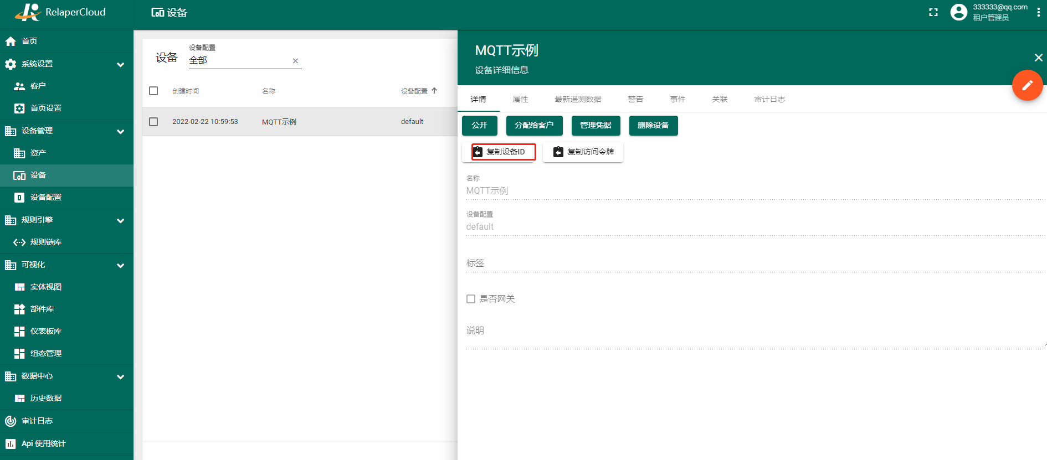Click the 设备 sidebar icon
Image resolution: width=1047 pixels, height=460 pixels.
[x=19, y=175]
